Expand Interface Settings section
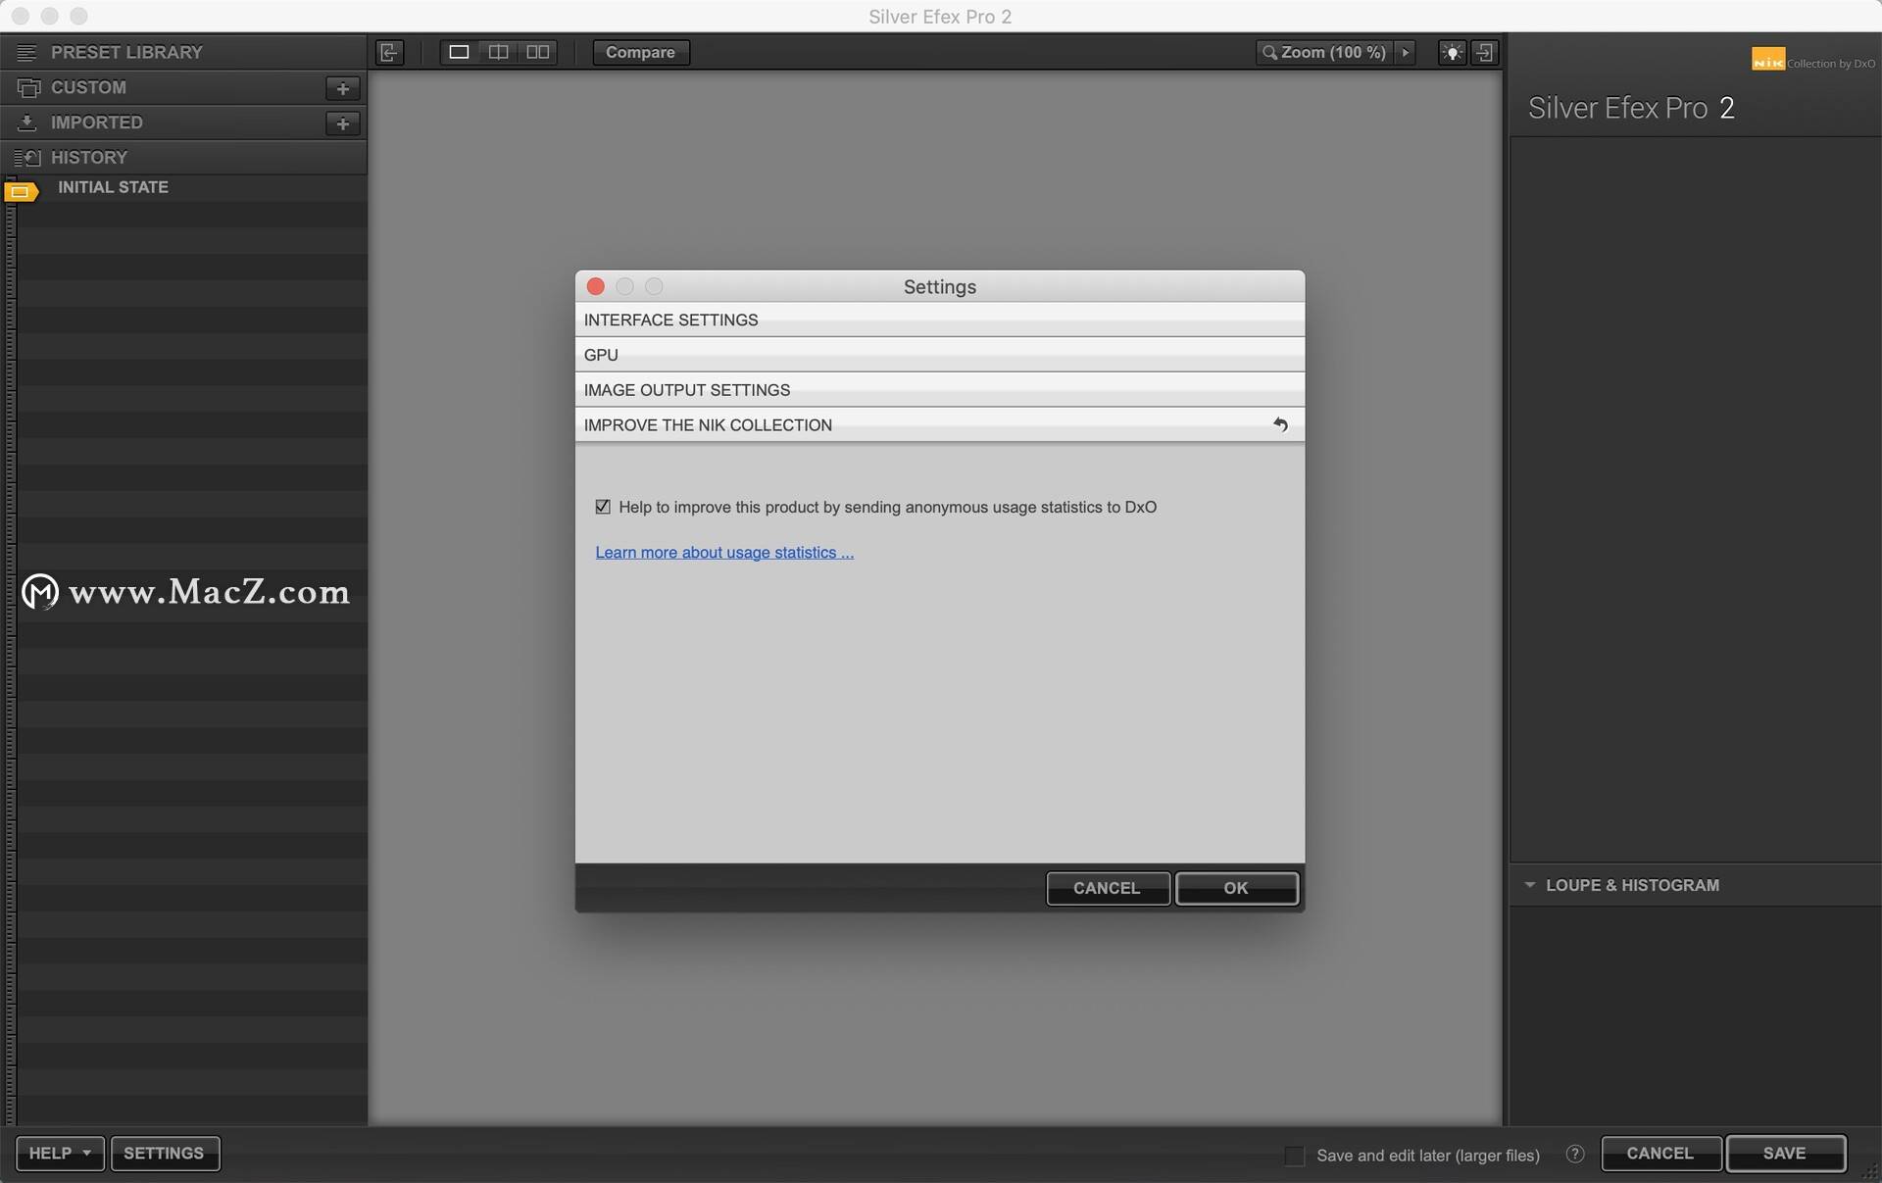 939,320
